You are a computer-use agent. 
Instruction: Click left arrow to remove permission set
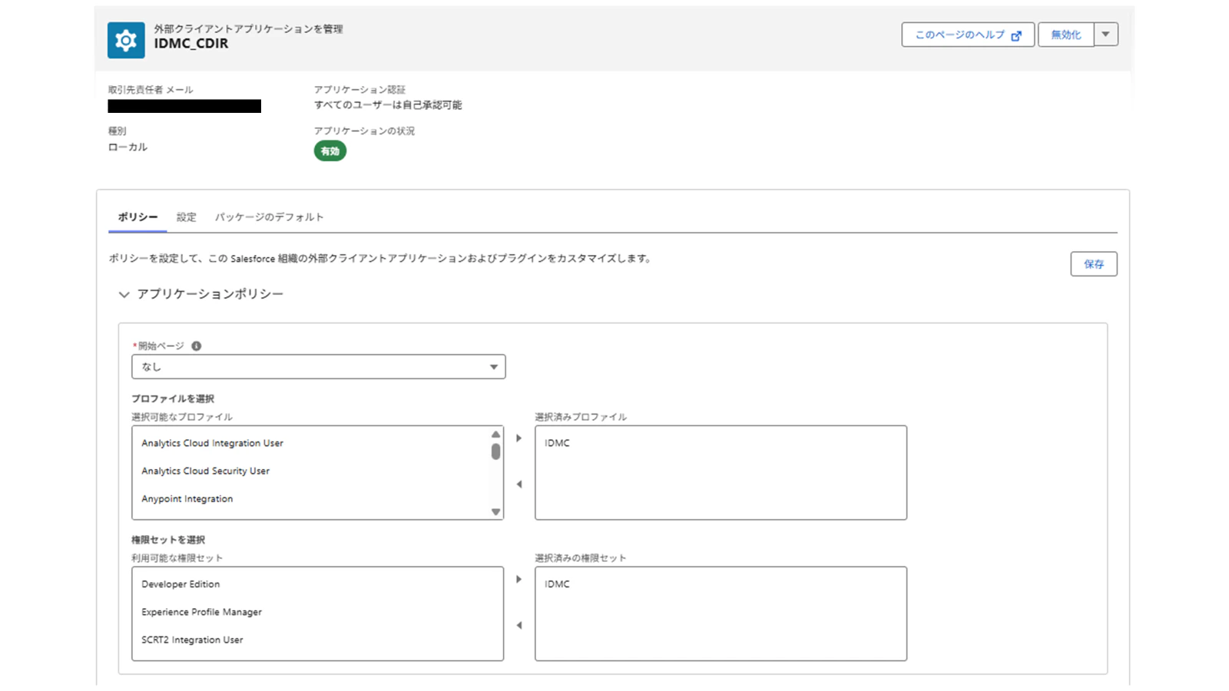(x=519, y=626)
